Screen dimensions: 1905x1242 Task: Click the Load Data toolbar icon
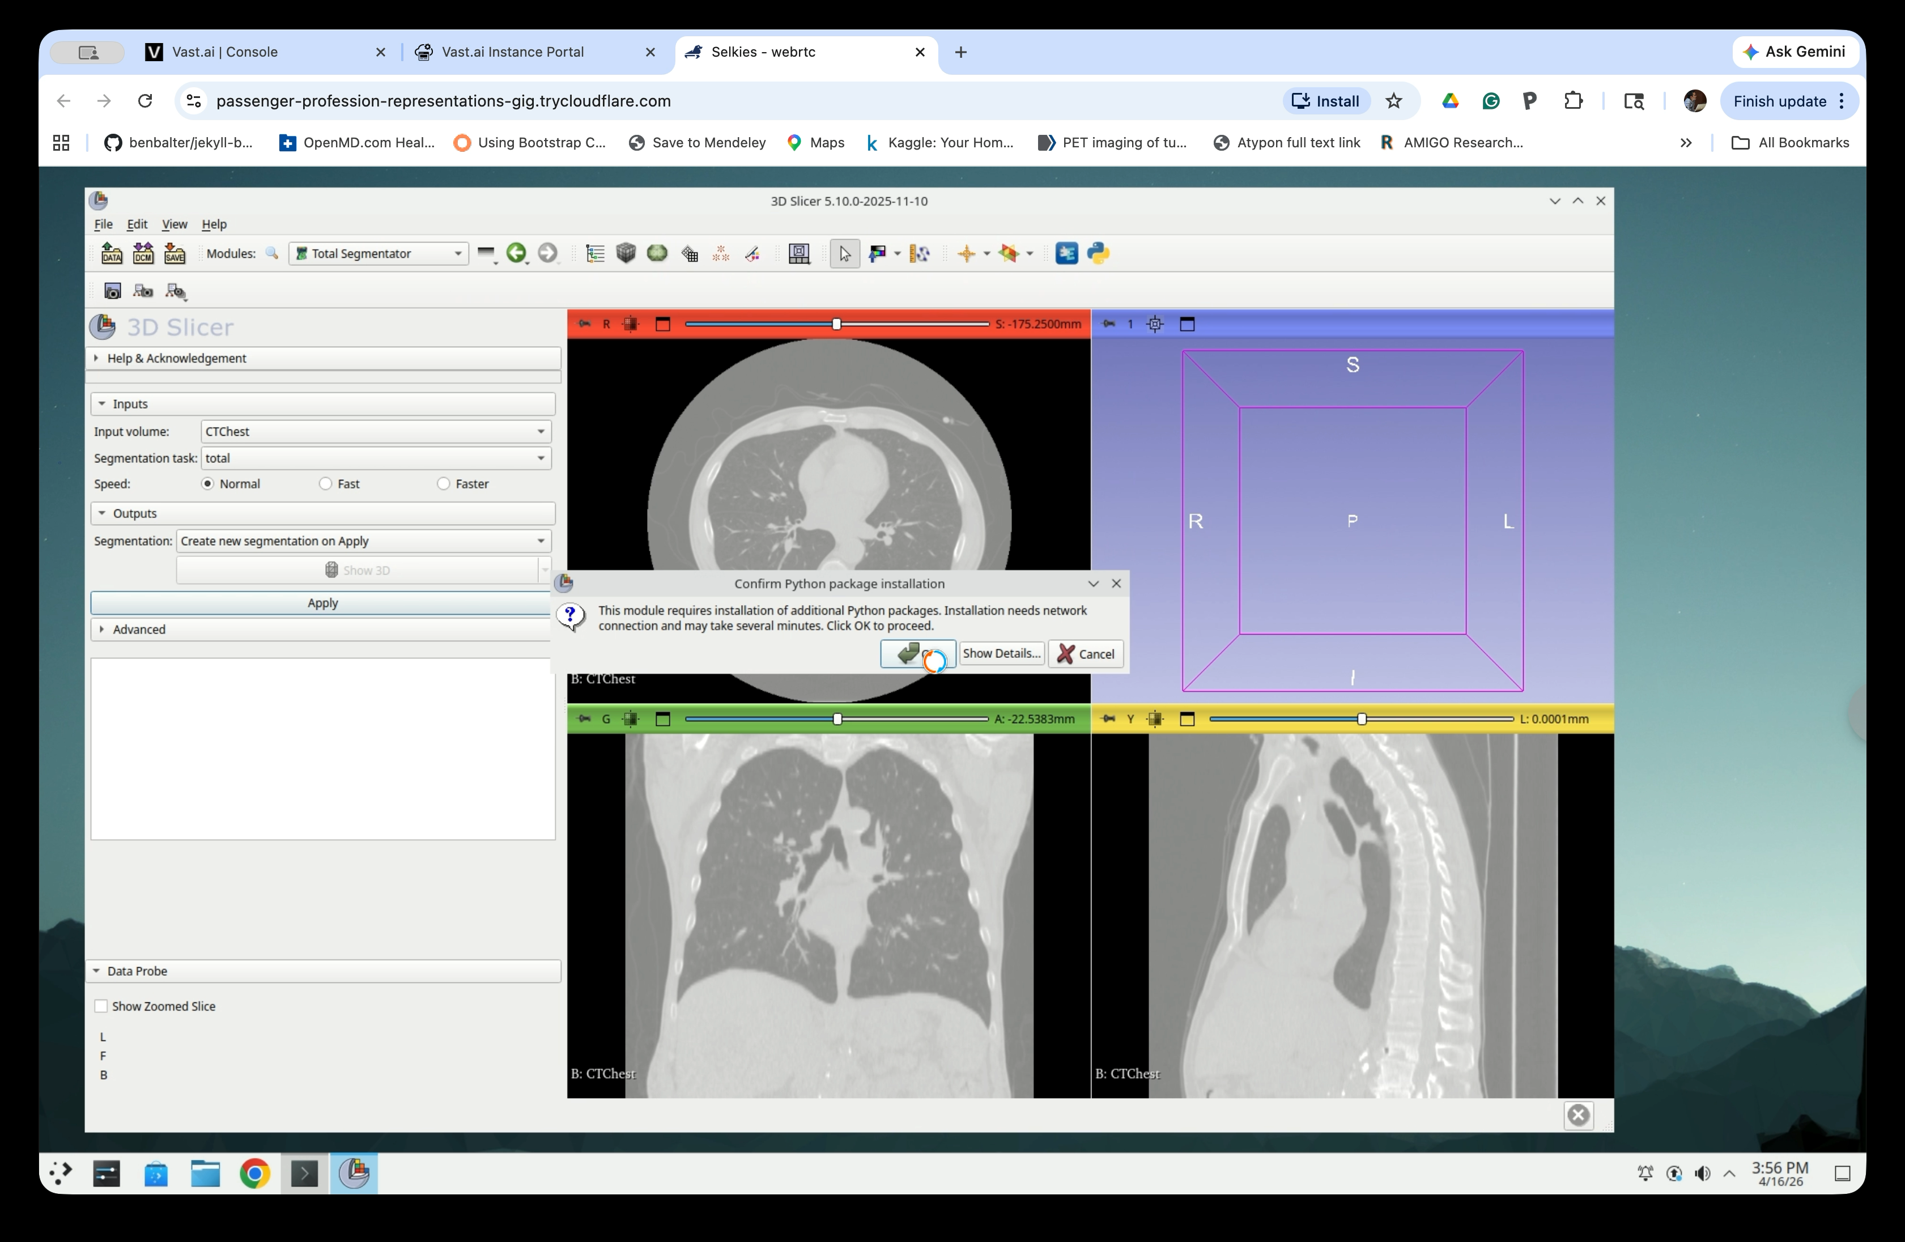click(x=111, y=254)
